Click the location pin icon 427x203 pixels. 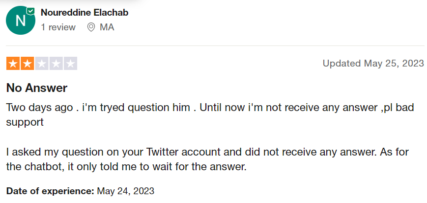[x=91, y=27]
